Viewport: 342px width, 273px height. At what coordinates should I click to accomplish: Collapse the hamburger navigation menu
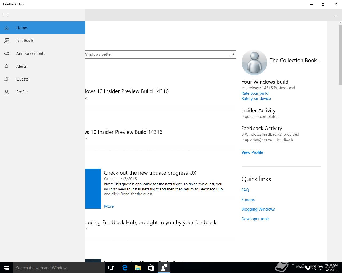6,15
